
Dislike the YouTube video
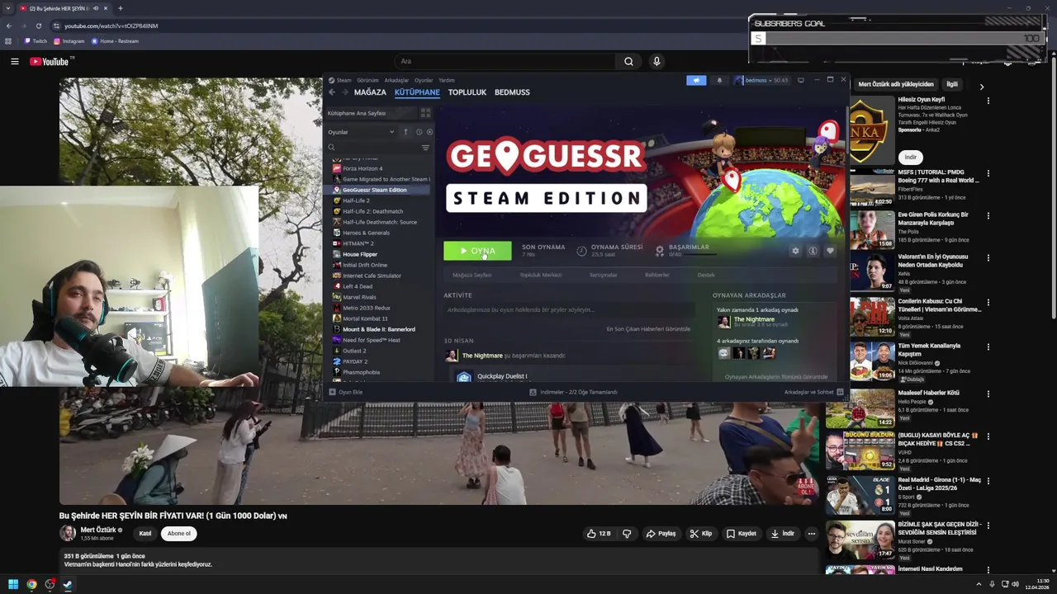(x=627, y=534)
